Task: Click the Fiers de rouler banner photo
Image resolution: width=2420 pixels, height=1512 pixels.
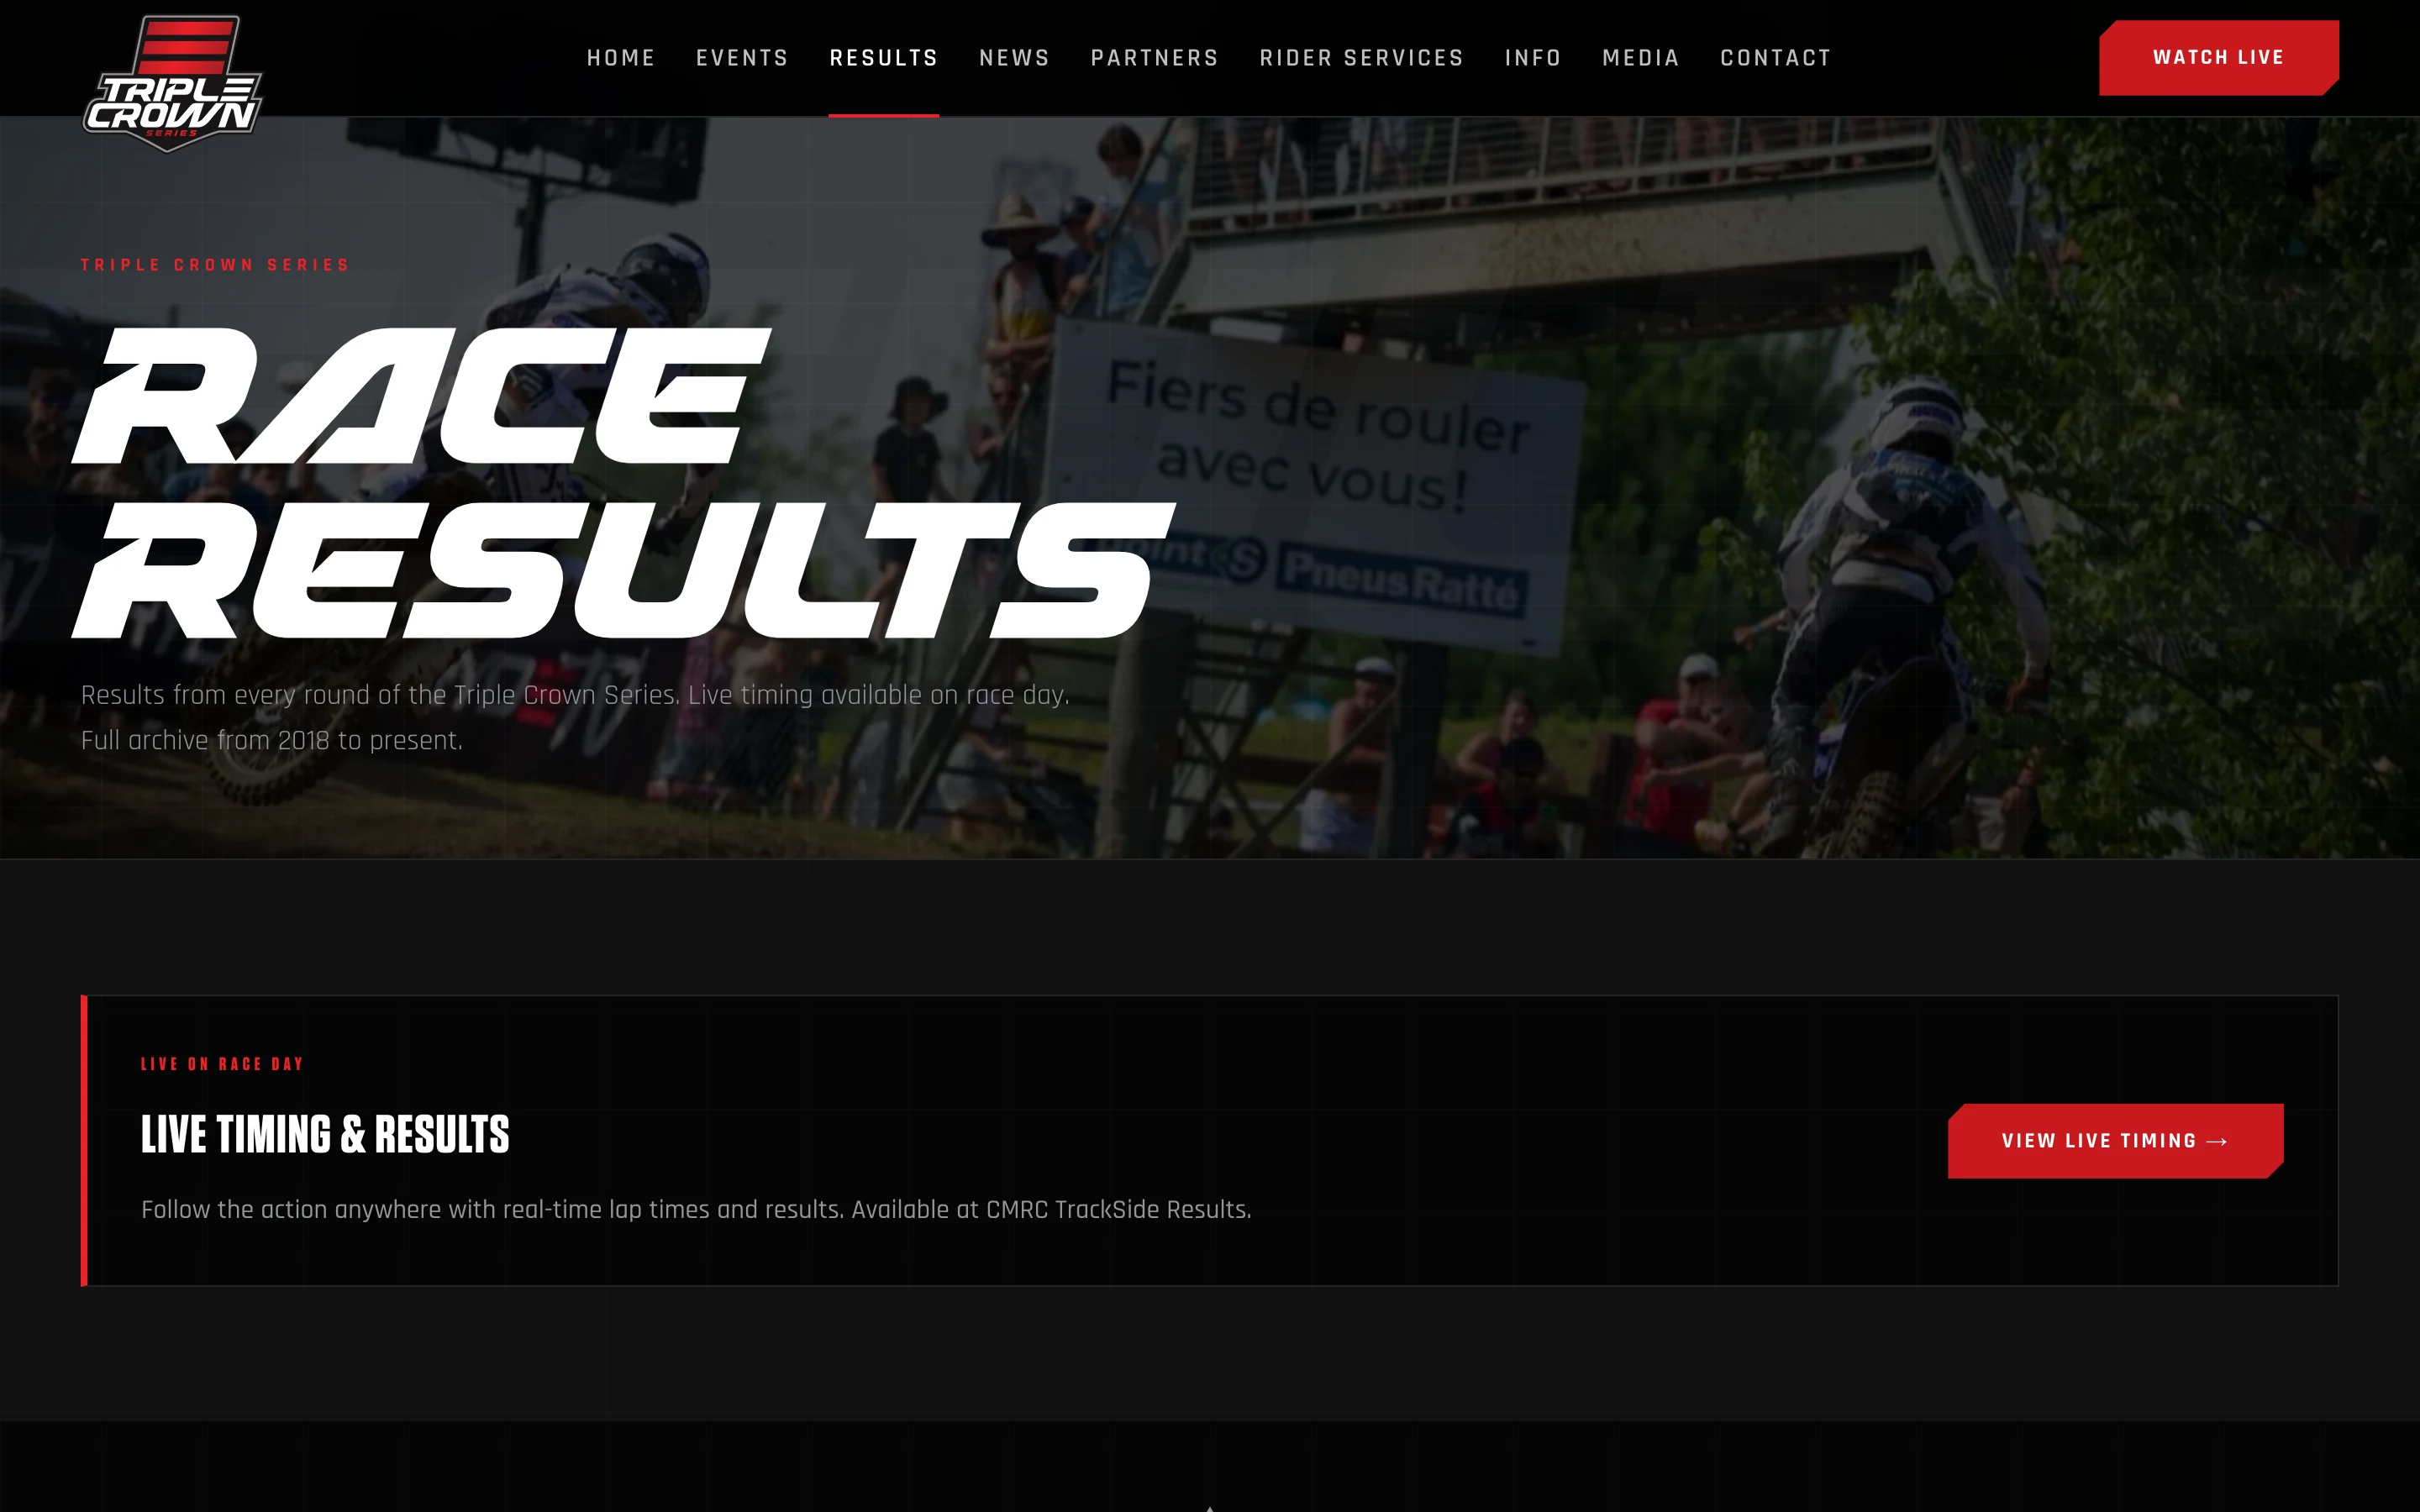Action: click(x=1315, y=485)
